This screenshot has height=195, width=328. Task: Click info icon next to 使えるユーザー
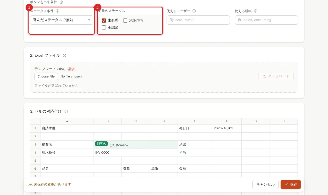click(x=194, y=11)
